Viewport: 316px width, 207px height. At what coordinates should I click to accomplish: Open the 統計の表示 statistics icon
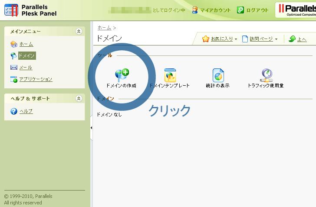pos(218,75)
